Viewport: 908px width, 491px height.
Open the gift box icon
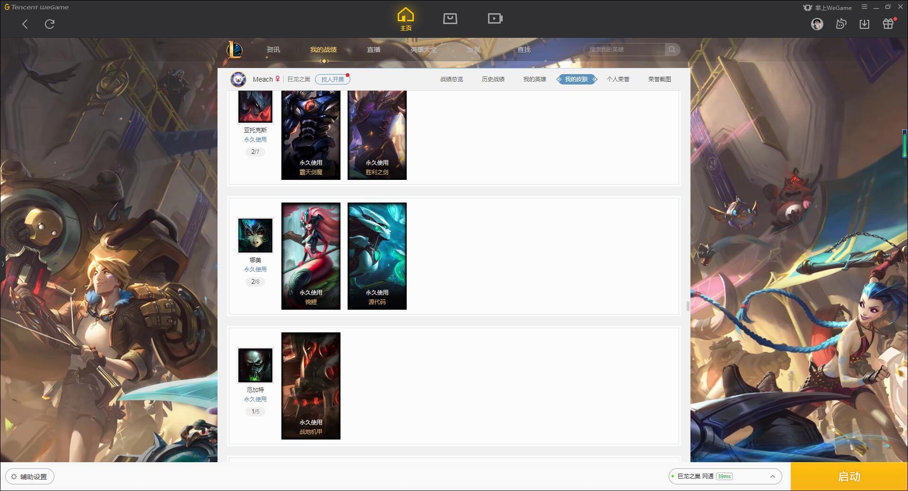(888, 24)
